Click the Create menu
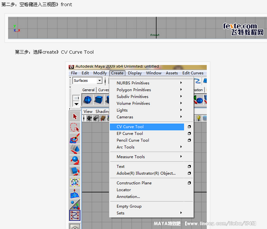 117,73
